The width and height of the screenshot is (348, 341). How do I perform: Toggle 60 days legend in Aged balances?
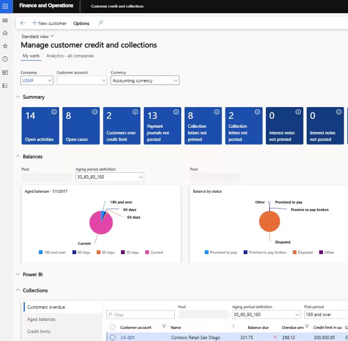tap(106, 252)
